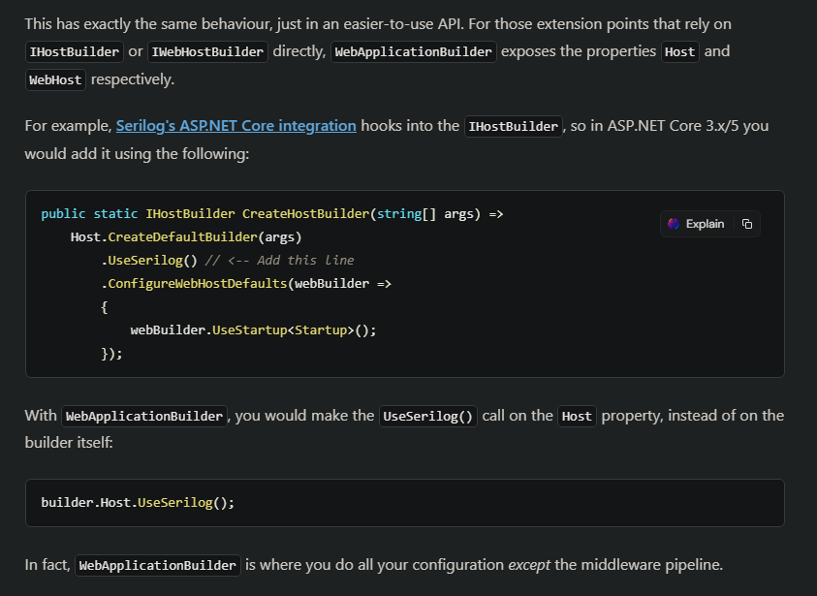Click the webBuilder.UseStartup<Startup>() code line

253,329
